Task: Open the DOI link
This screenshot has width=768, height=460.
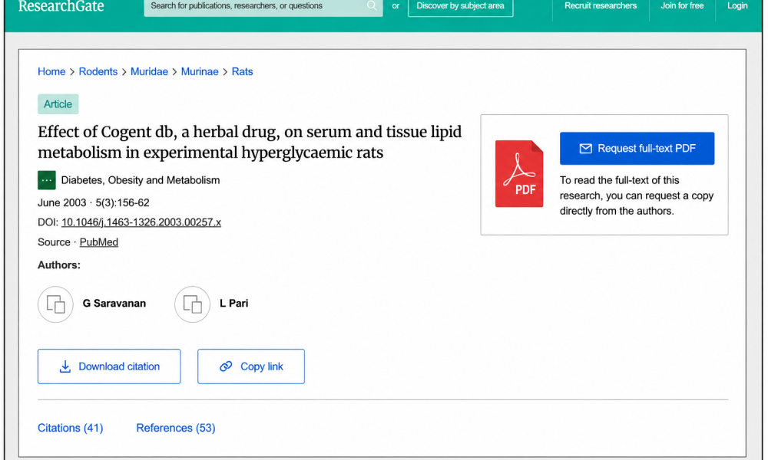Action: click(x=141, y=222)
